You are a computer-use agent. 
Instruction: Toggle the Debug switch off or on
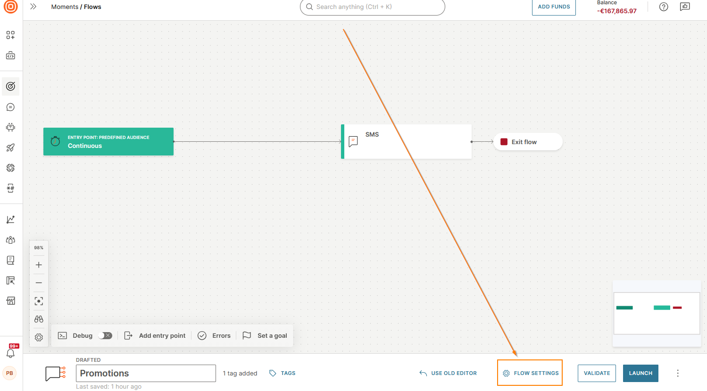coord(106,335)
